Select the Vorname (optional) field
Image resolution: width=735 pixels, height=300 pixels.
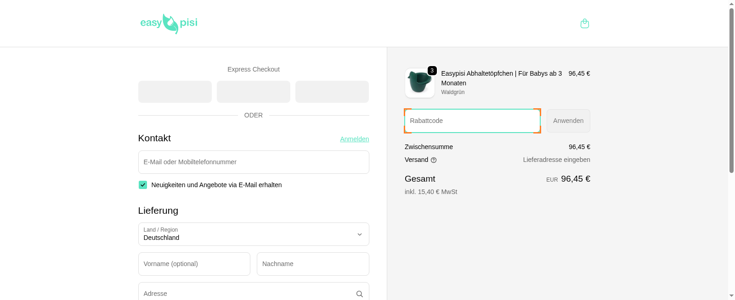tap(194, 264)
